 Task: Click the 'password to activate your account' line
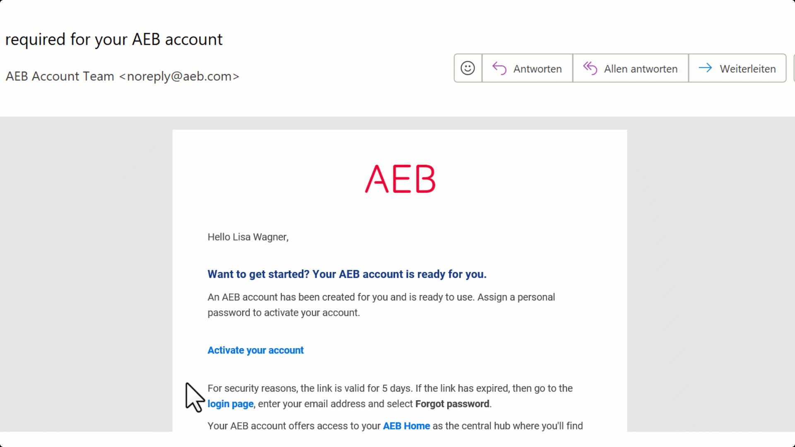point(283,313)
